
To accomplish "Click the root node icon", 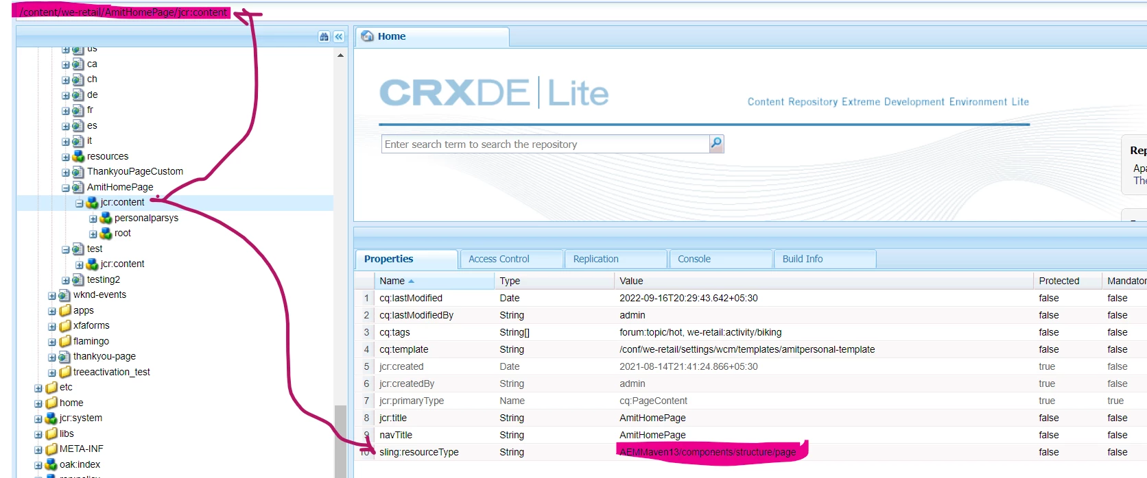I will (x=106, y=234).
